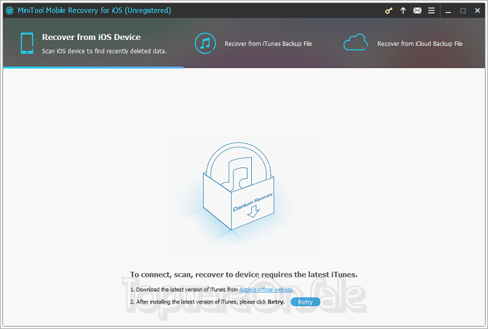Maximize the MiniTool window

[x=463, y=11]
